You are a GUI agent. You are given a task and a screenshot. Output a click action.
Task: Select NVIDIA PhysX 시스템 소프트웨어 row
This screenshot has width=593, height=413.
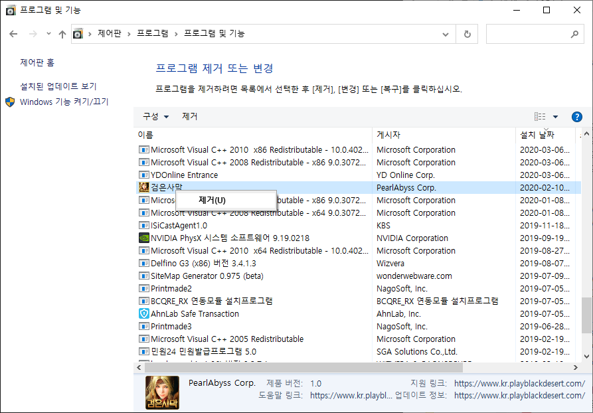pos(359,238)
